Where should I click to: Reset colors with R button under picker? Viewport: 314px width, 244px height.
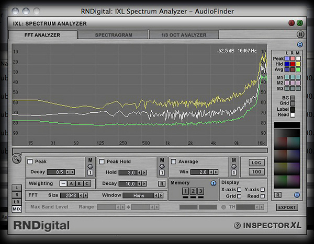[278, 195]
